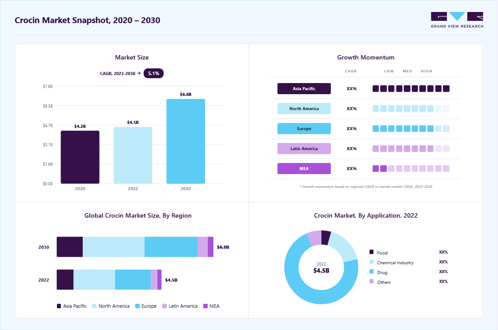Click the Food legend swatch
Screen dimensions: 498x330
point(372,252)
